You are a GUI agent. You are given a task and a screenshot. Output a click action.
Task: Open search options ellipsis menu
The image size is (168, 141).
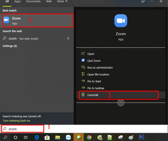click(152, 2)
